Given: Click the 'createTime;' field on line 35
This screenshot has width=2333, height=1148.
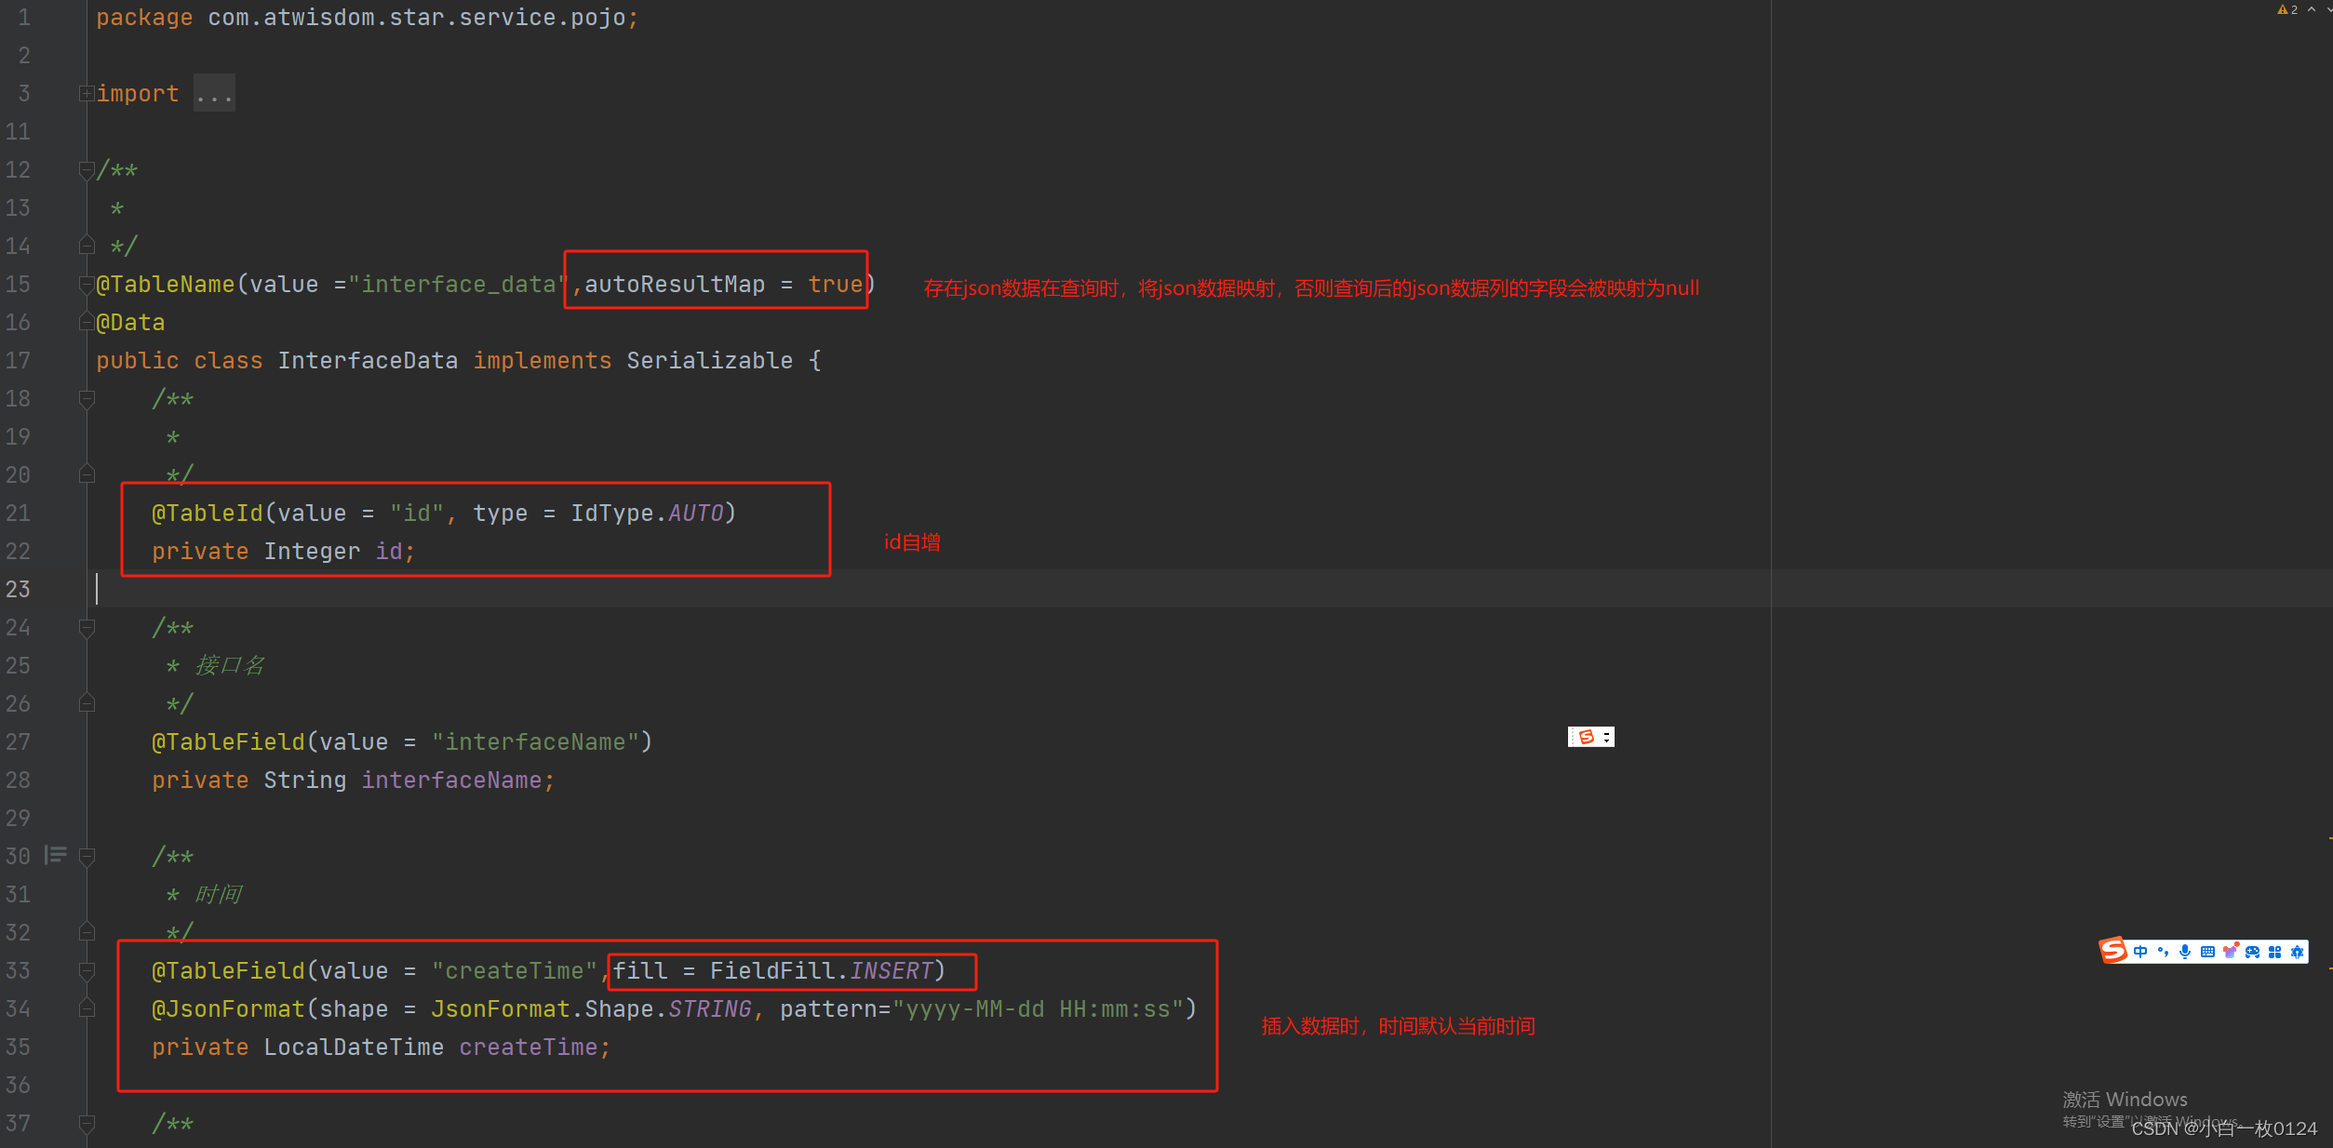Looking at the screenshot, I should coord(535,1048).
